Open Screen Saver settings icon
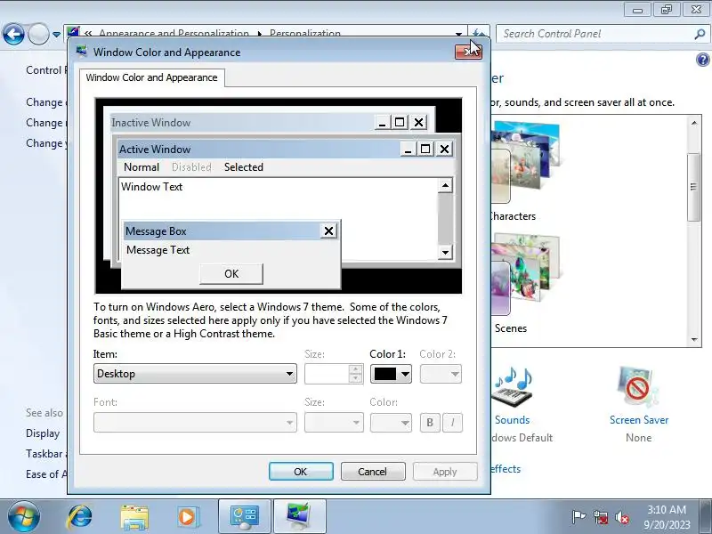 point(638,387)
